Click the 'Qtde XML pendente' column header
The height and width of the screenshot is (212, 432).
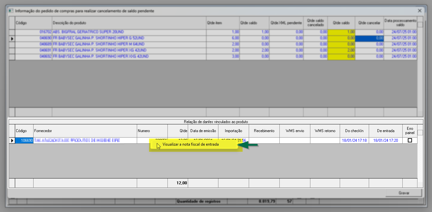click(x=286, y=23)
